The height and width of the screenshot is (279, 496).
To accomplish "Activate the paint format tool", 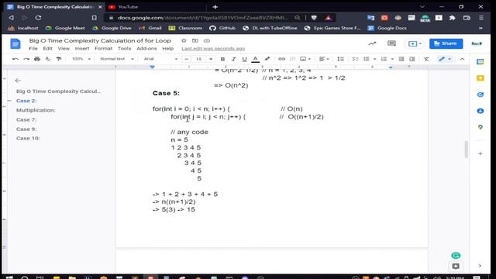I will pos(59,59).
